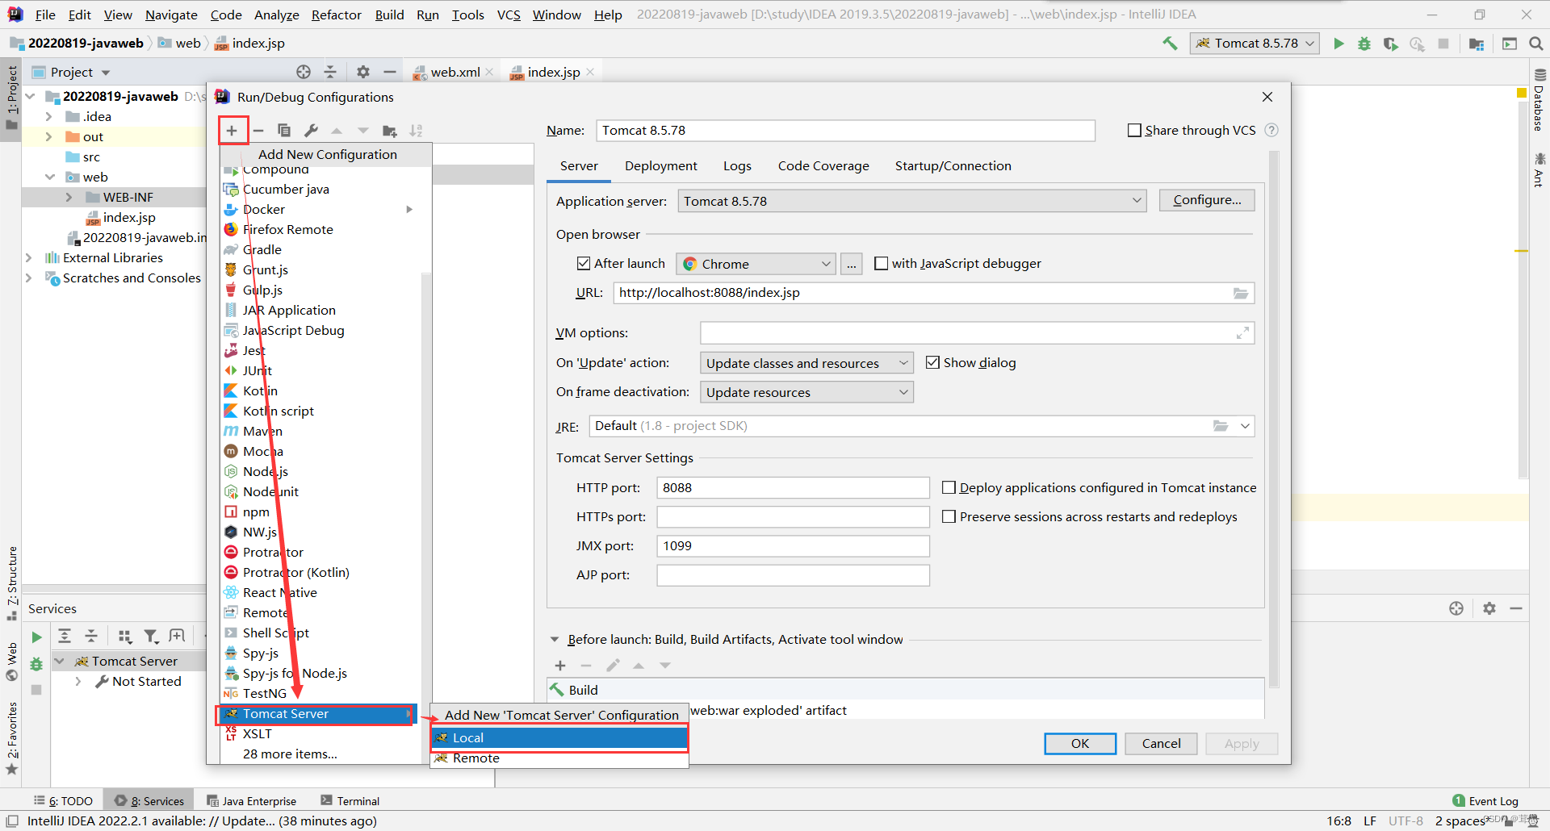Viewport: 1550px width, 831px height.
Task: Choose 28 more items... in the list
Action: (x=290, y=754)
